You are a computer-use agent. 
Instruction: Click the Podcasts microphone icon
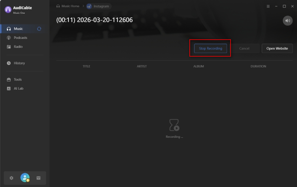(9, 38)
